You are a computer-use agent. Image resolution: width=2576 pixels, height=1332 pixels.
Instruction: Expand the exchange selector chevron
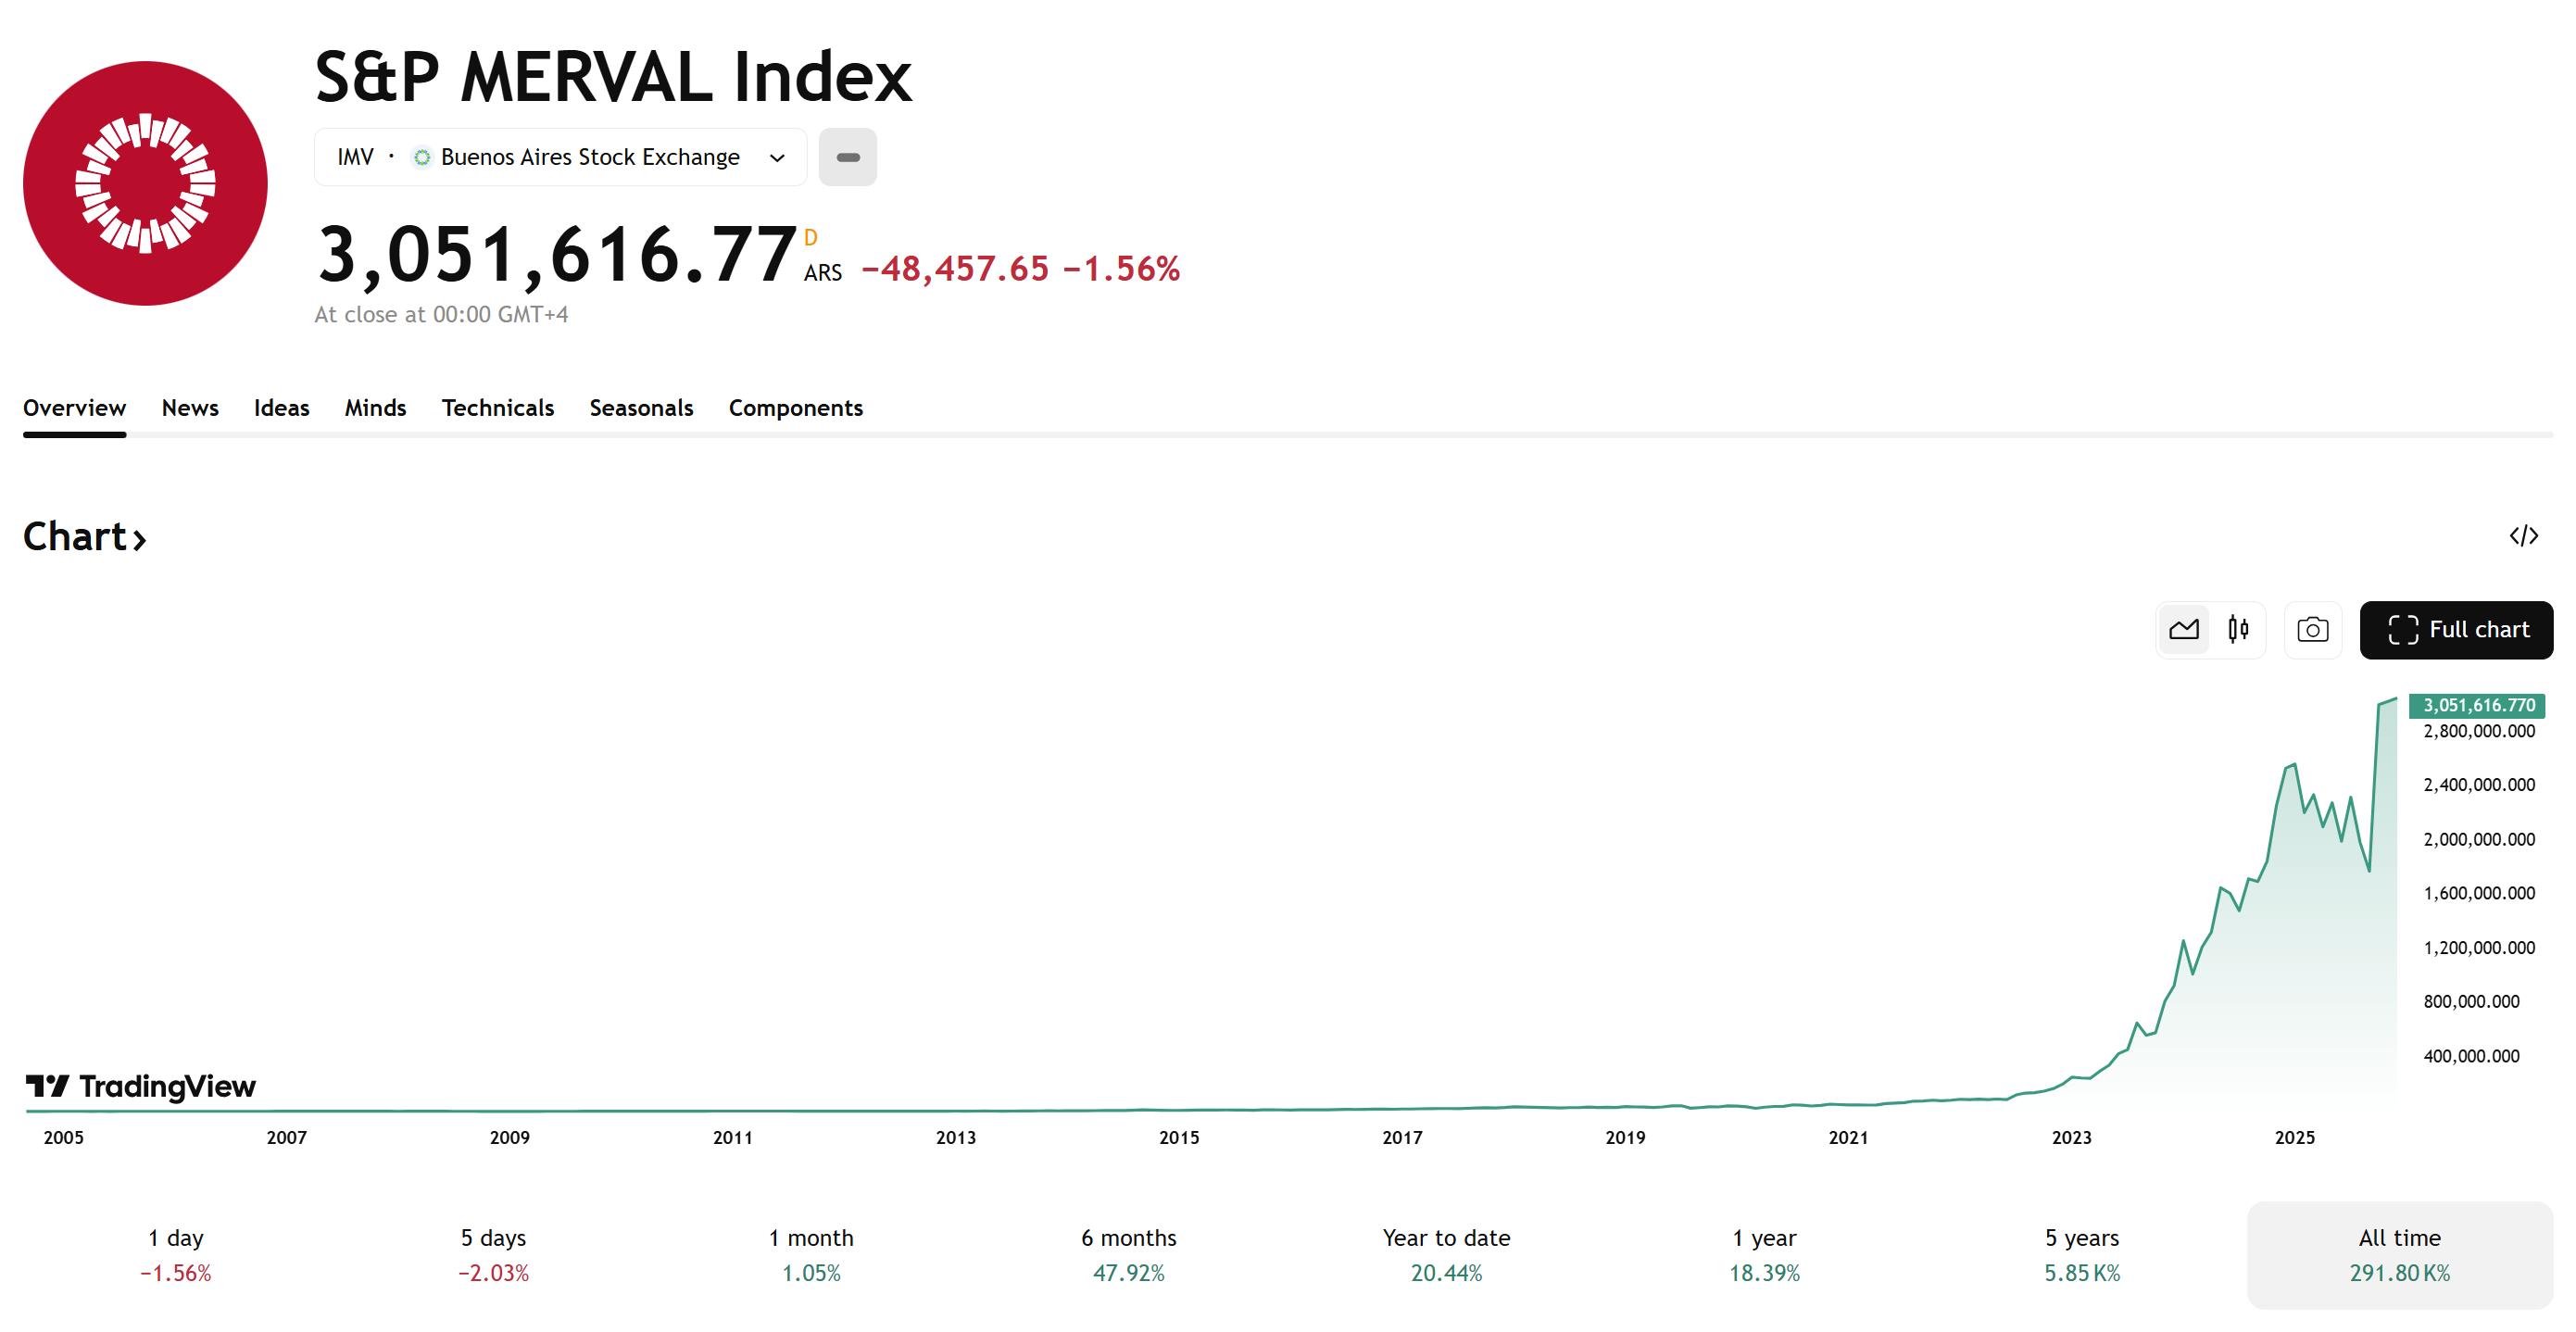[x=777, y=157]
